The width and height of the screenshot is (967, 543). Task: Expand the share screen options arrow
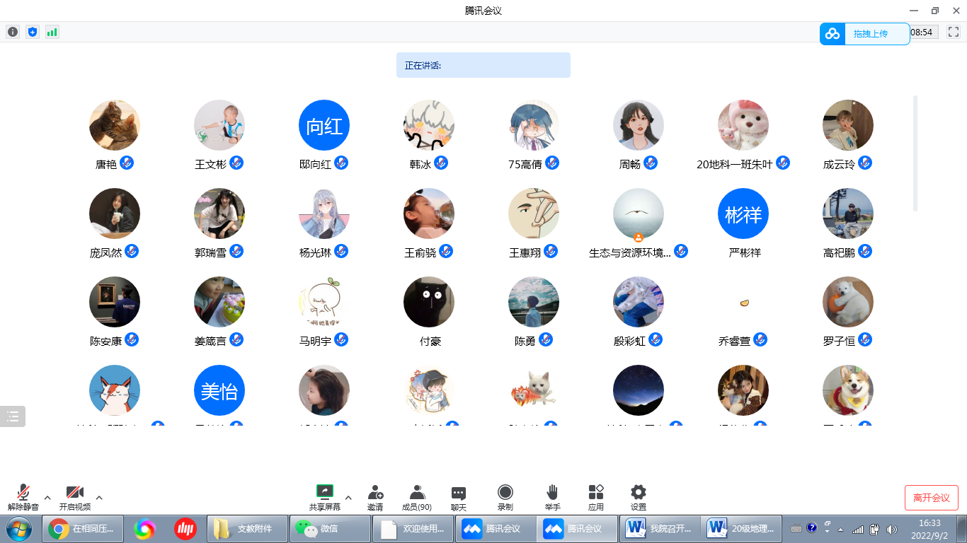348,498
